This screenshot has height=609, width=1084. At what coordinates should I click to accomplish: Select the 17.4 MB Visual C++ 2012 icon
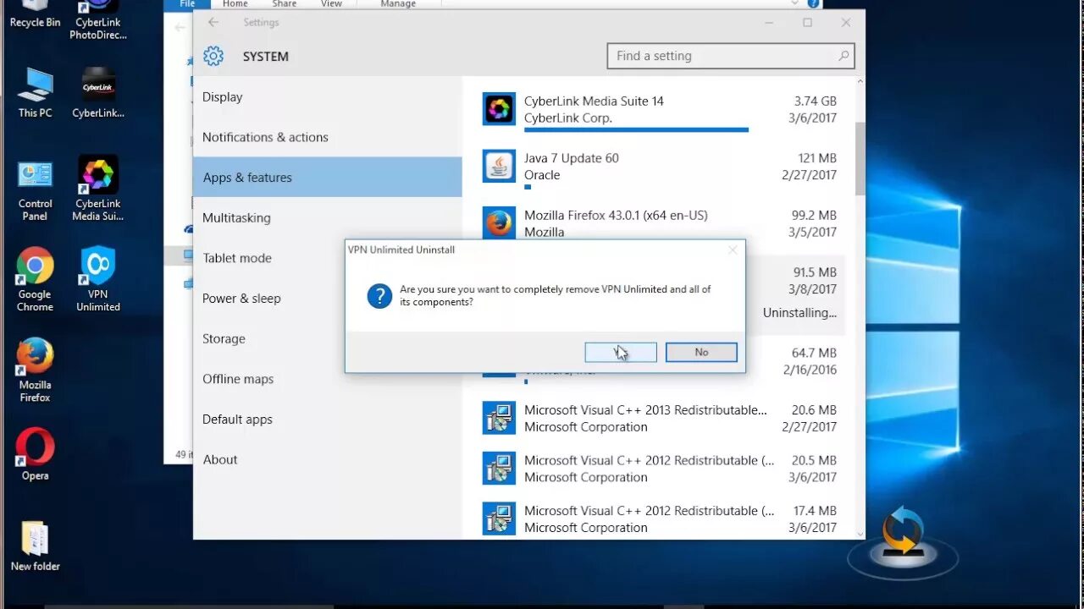point(499,518)
